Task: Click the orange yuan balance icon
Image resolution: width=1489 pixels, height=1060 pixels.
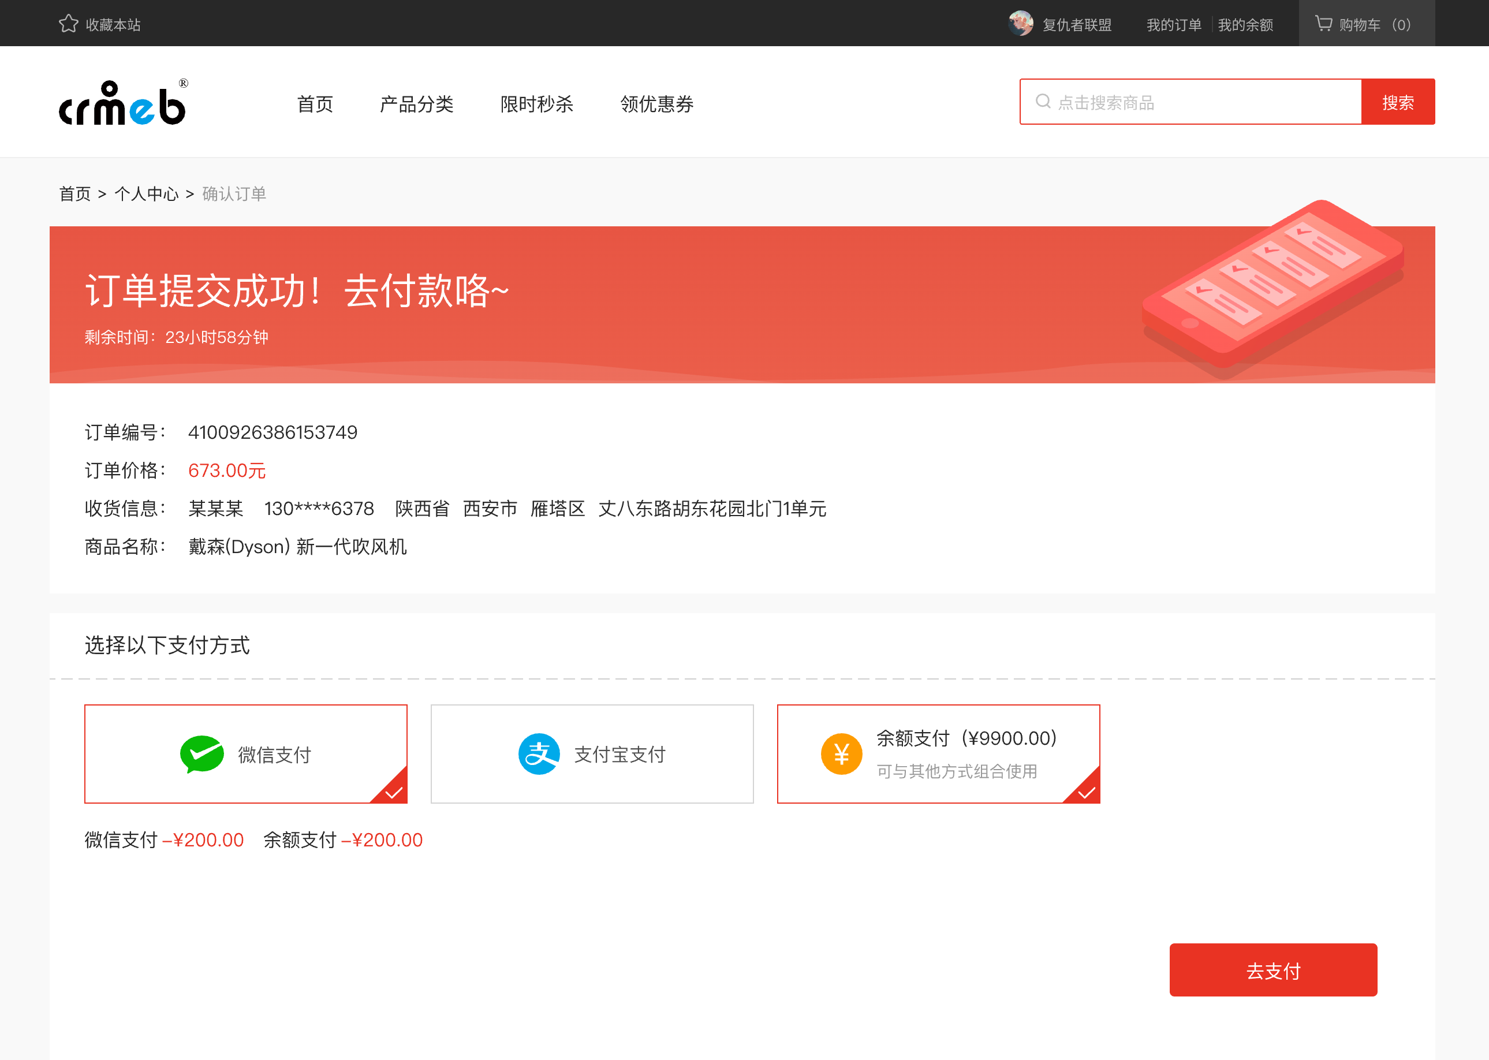Action: point(841,754)
